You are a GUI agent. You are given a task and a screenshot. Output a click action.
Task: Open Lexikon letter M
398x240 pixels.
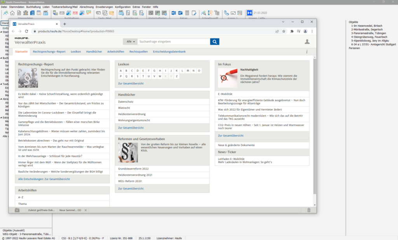[x=188, y=71]
